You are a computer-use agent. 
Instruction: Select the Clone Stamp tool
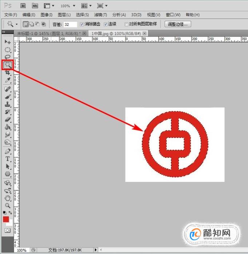click(7, 104)
